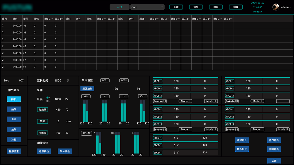Select the ARC1-1 source tag
294x165 pixels.
[x=158, y=81]
